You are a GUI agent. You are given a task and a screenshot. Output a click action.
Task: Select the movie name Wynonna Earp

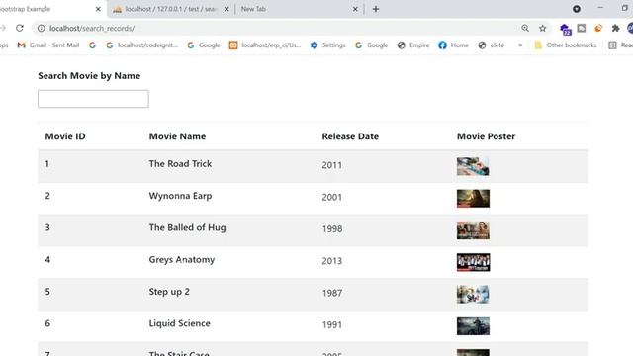pos(180,196)
